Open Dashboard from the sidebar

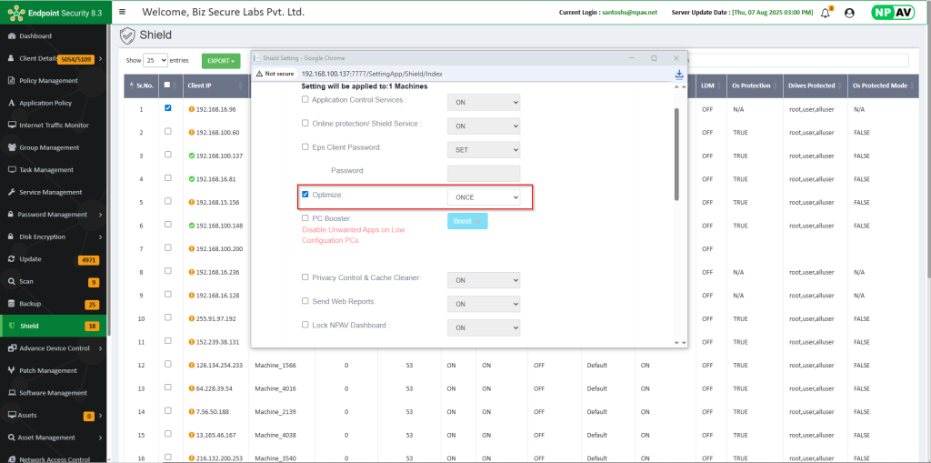coord(35,35)
